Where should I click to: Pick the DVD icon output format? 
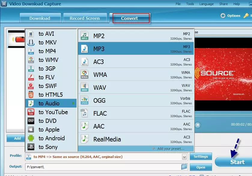pyautogui.click(x=31, y=121)
